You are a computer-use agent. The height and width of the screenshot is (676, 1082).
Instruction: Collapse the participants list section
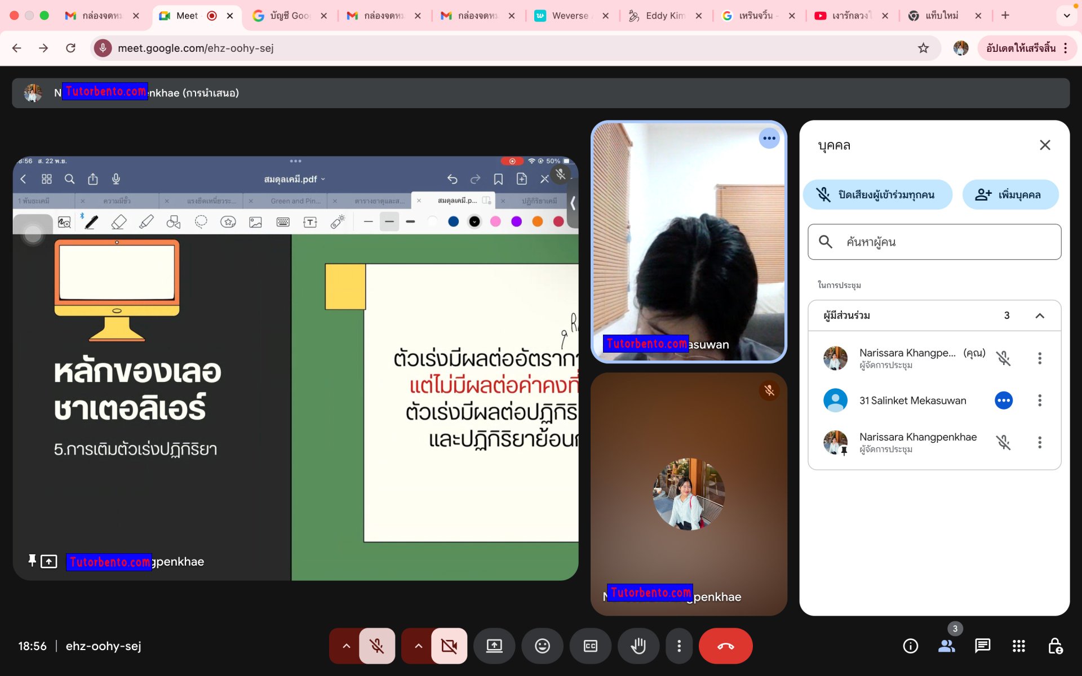click(1040, 315)
